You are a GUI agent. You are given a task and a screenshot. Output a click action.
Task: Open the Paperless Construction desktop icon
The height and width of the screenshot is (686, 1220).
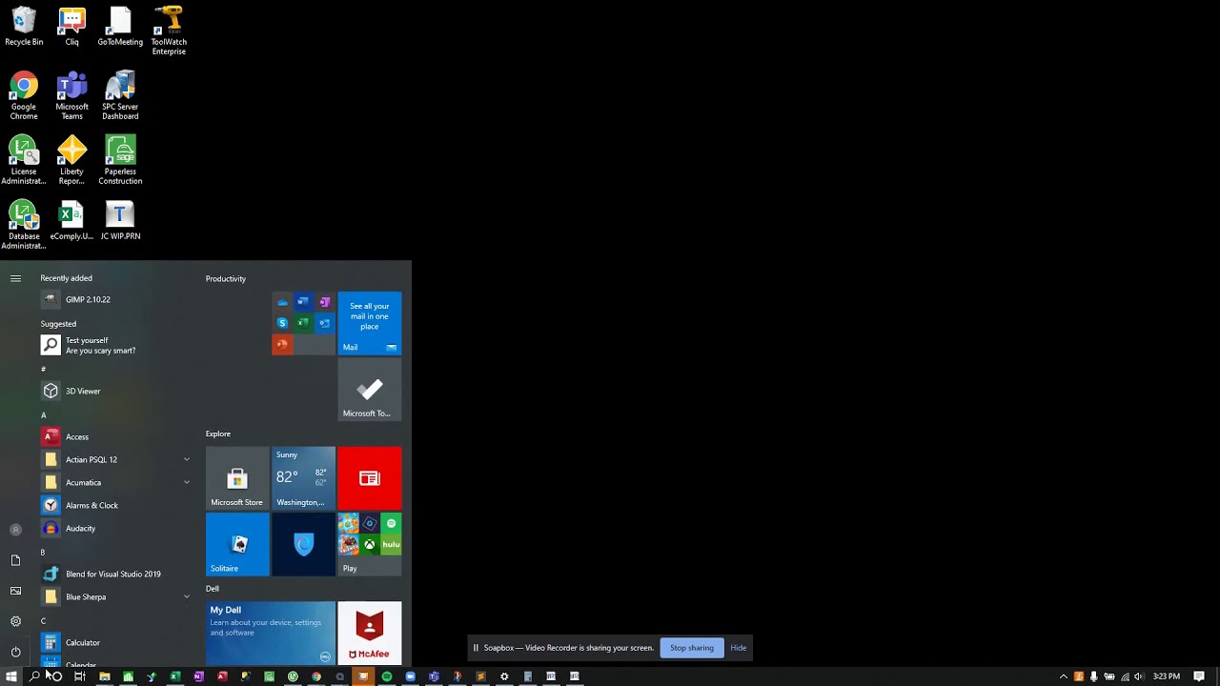coord(120,160)
